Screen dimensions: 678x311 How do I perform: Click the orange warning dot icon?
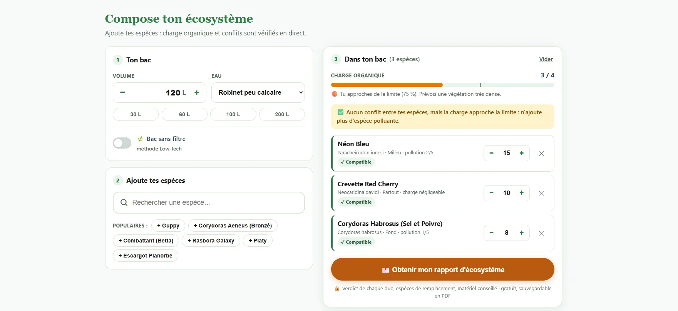click(335, 94)
